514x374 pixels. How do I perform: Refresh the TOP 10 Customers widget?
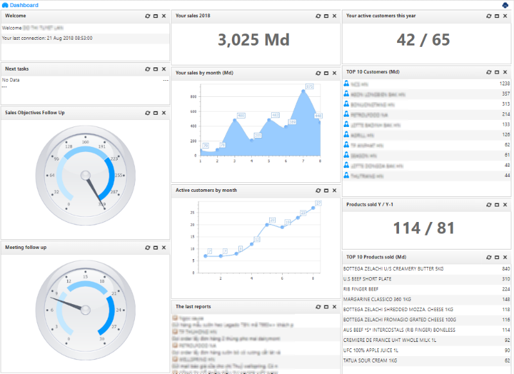click(x=488, y=72)
